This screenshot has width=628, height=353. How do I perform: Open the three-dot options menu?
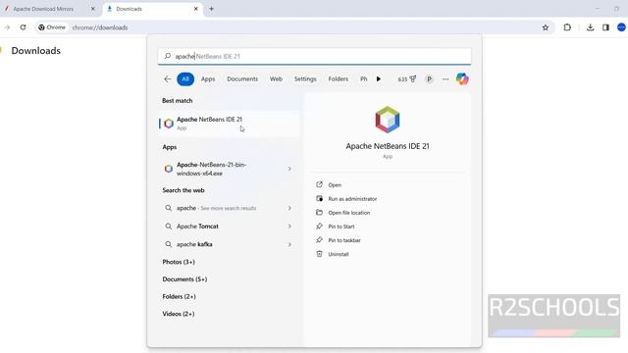445,79
